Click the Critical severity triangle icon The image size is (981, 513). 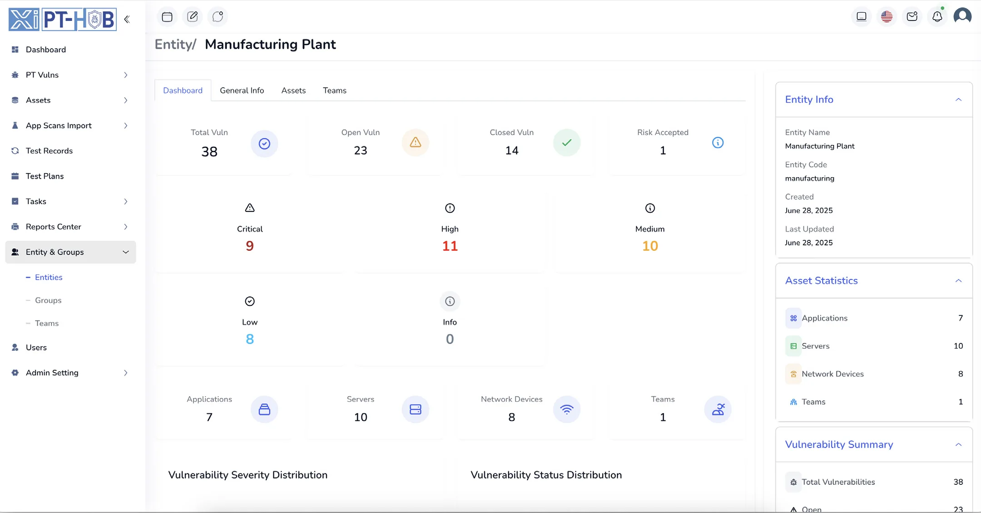coord(250,208)
